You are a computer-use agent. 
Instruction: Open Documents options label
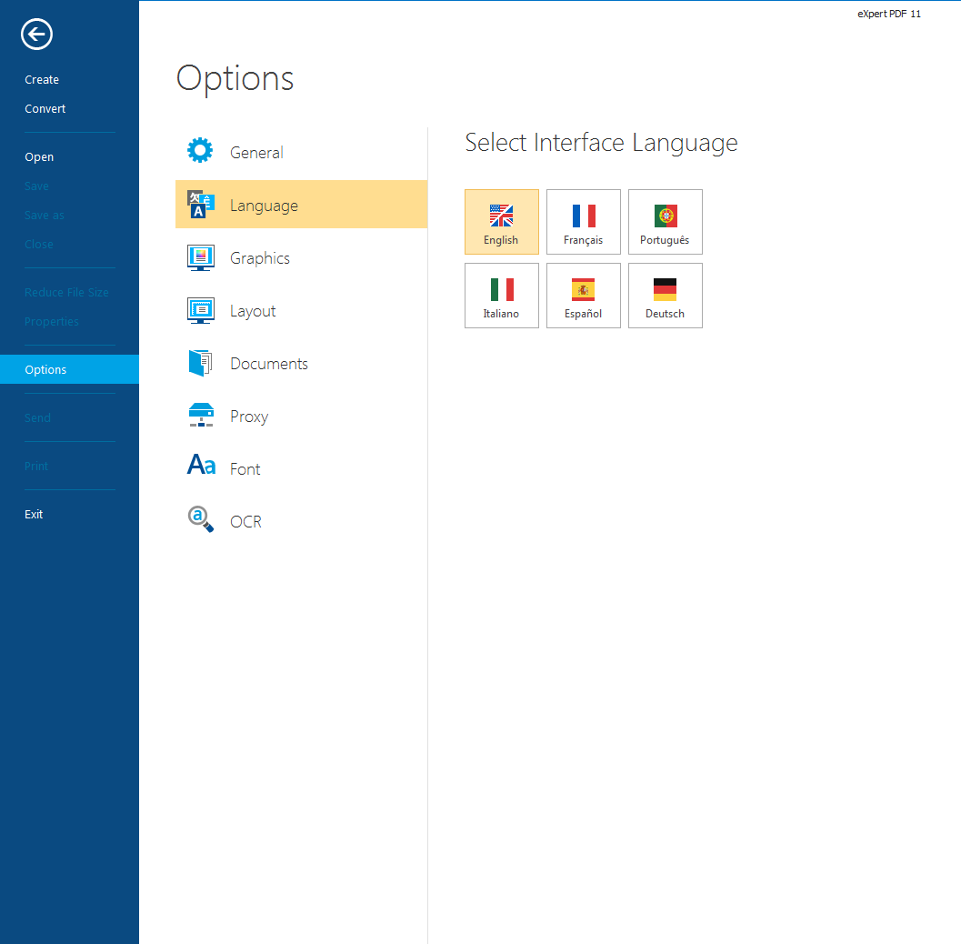(x=269, y=364)
